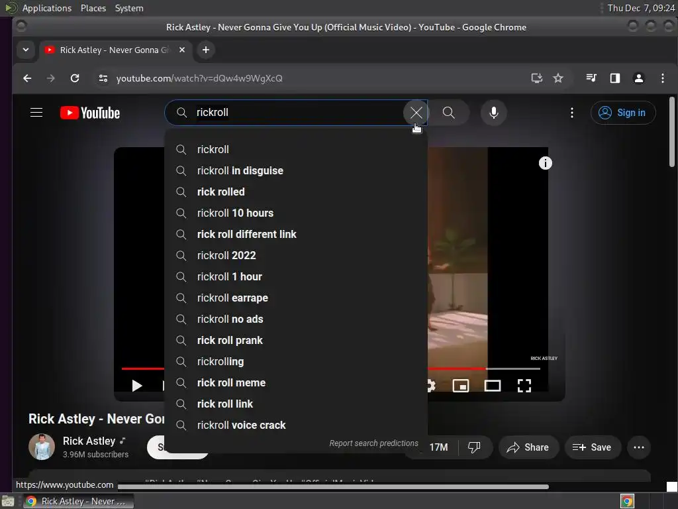Close the Rick Astley tab

click(x=182, y=50)
